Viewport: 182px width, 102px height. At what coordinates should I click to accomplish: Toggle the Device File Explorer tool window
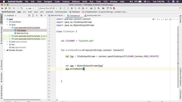[x=181, y=77]
